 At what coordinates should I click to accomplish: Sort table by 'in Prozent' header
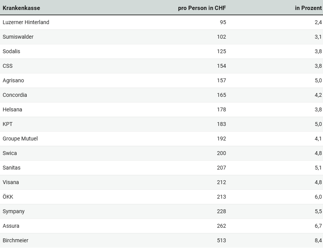click(308, 8)
